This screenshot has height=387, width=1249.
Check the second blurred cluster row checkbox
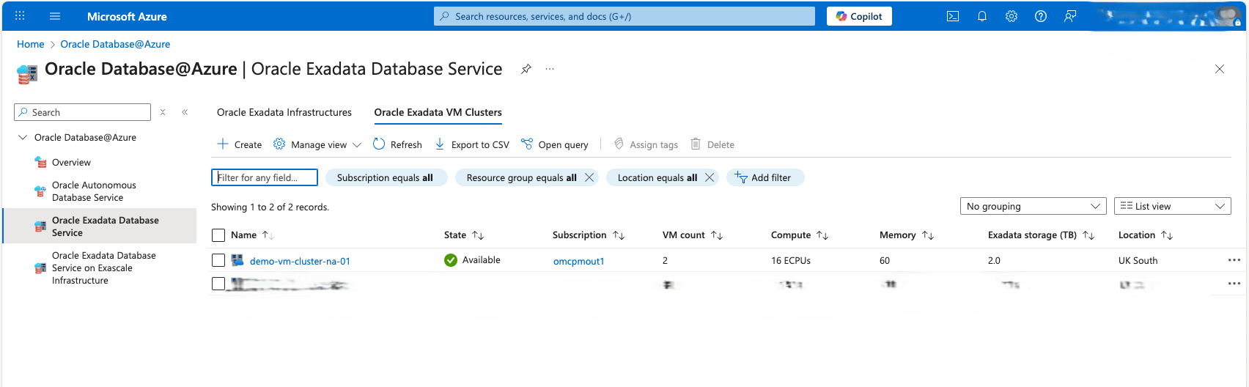[218, 284]
